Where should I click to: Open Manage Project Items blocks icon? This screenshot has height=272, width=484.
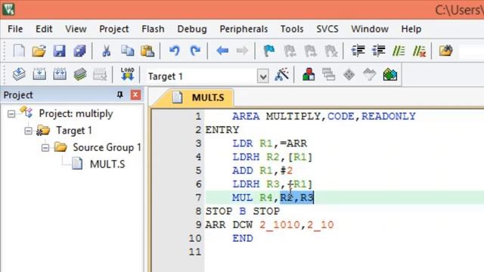coord(309,75)
